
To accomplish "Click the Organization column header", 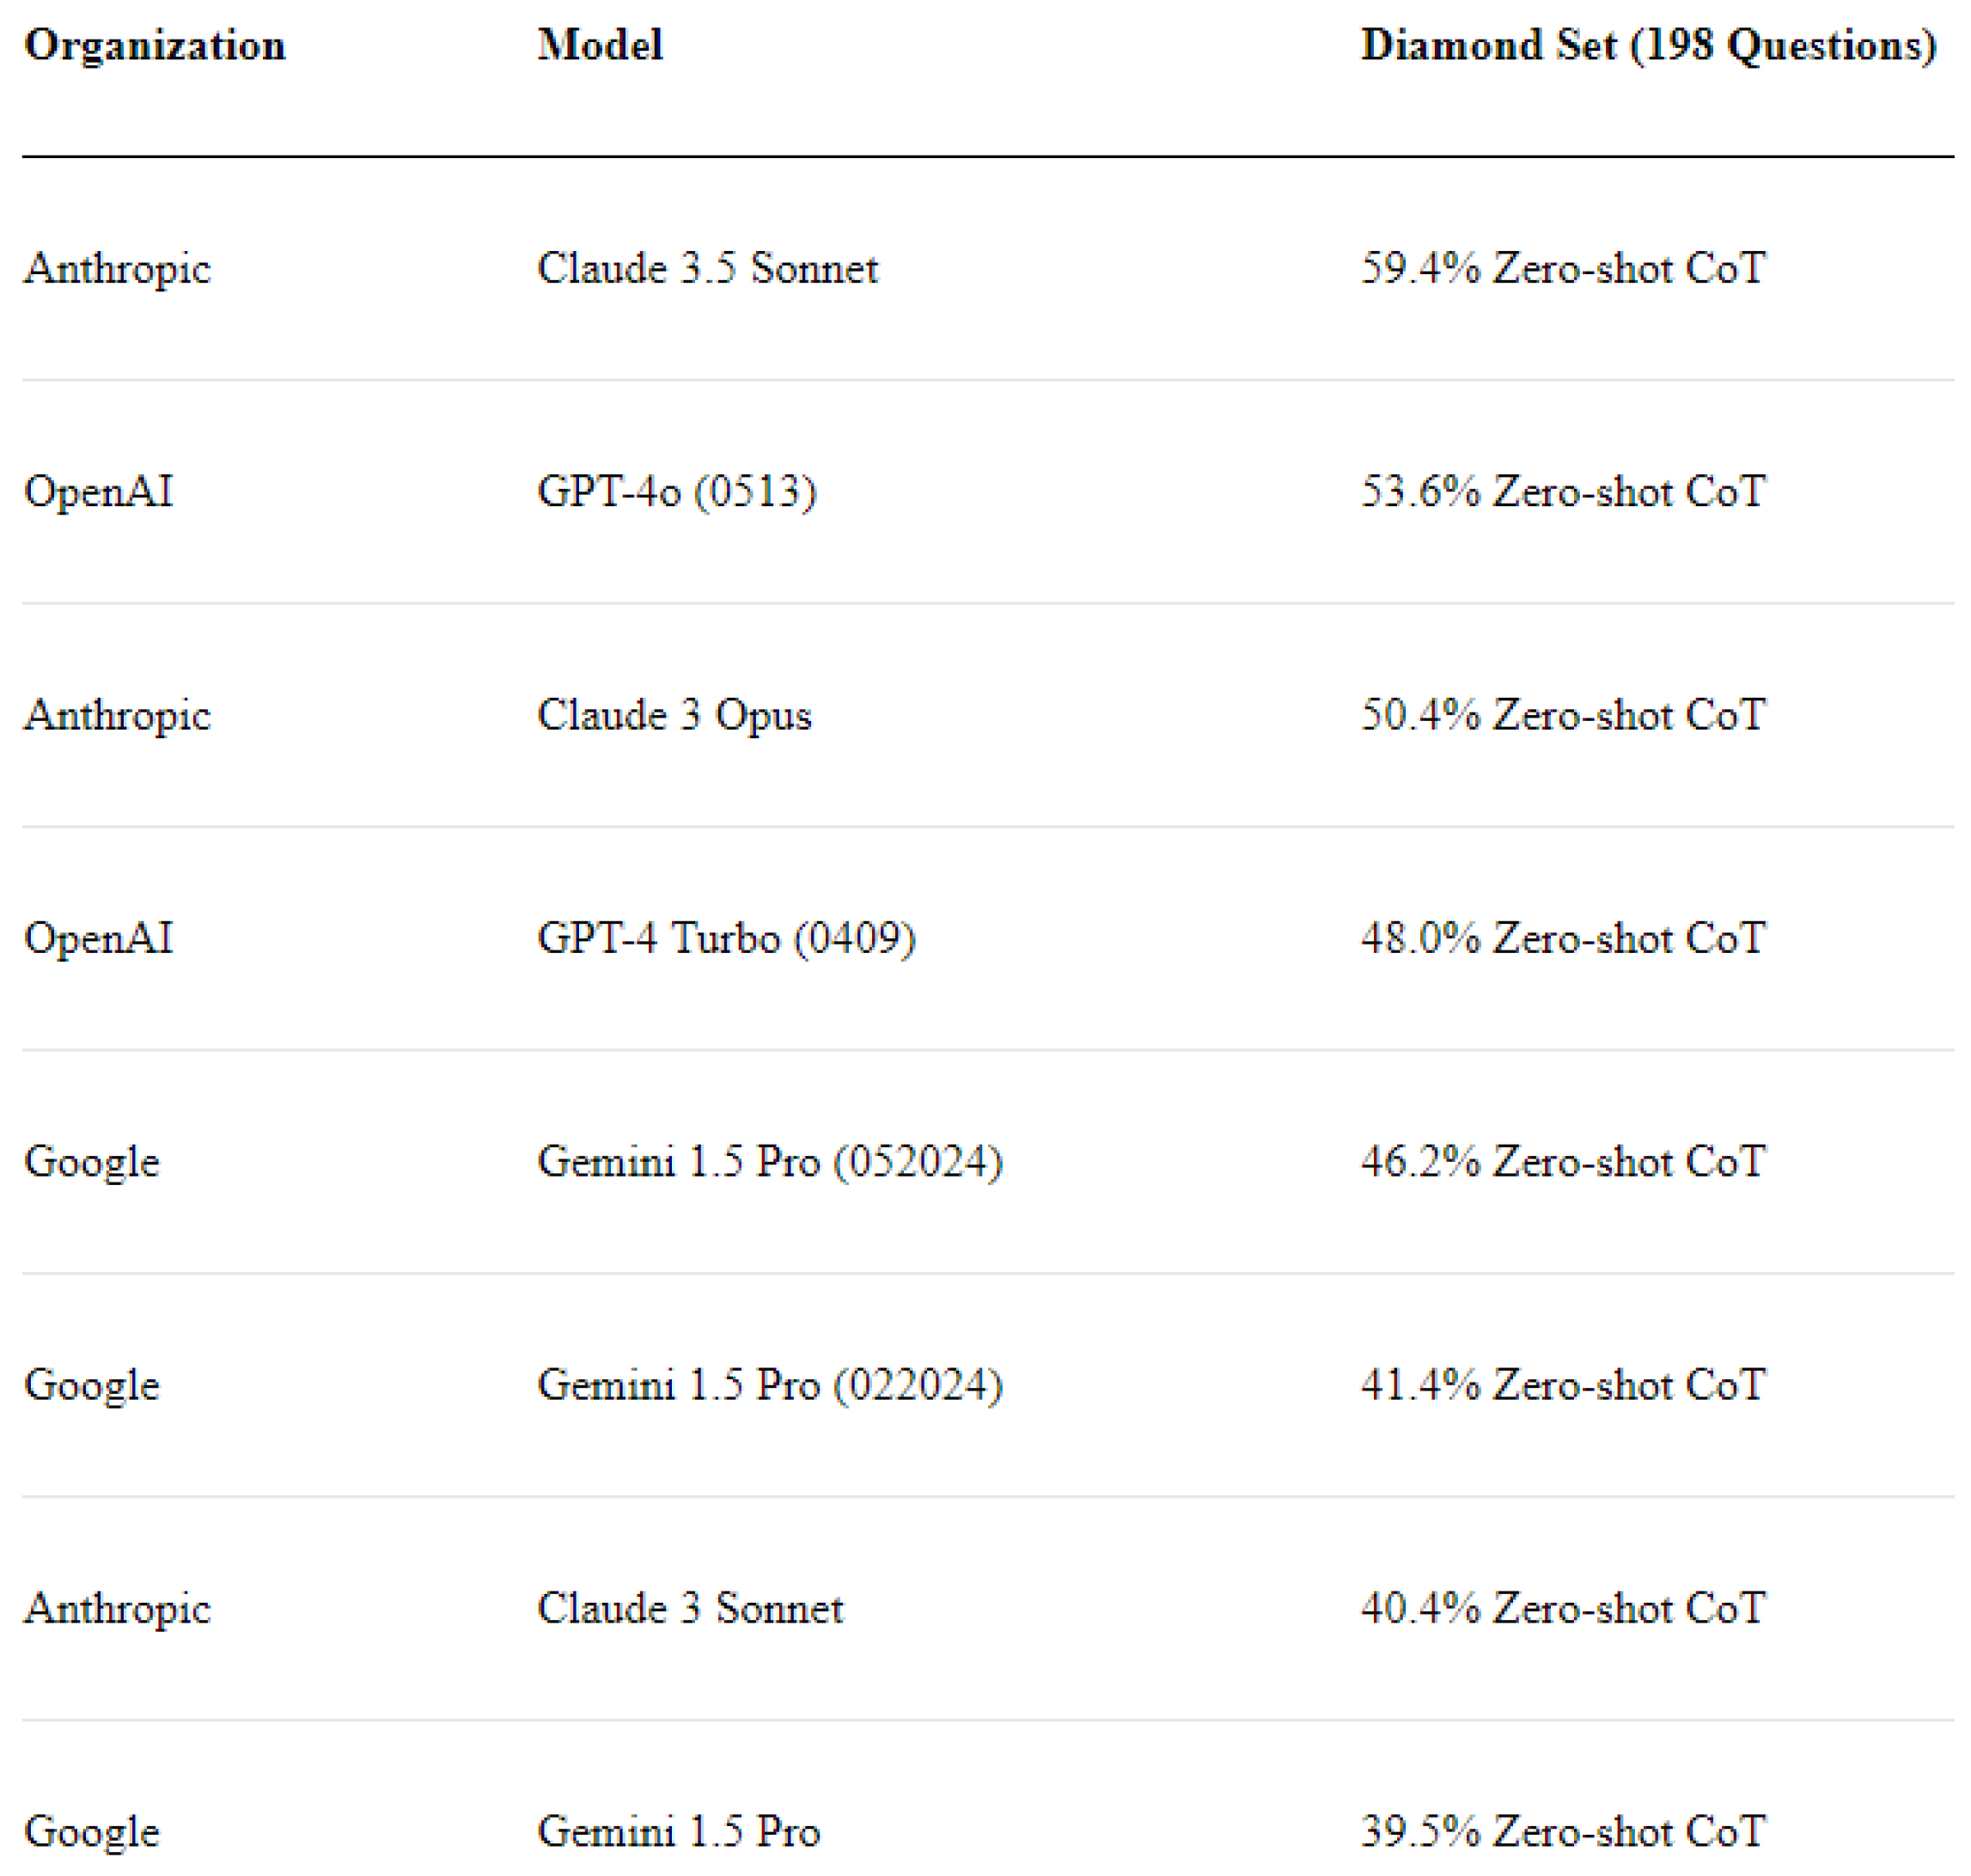I will click(x=154, y=45).
